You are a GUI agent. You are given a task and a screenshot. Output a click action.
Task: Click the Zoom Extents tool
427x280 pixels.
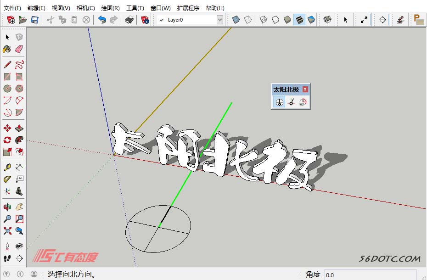point(7,230)
